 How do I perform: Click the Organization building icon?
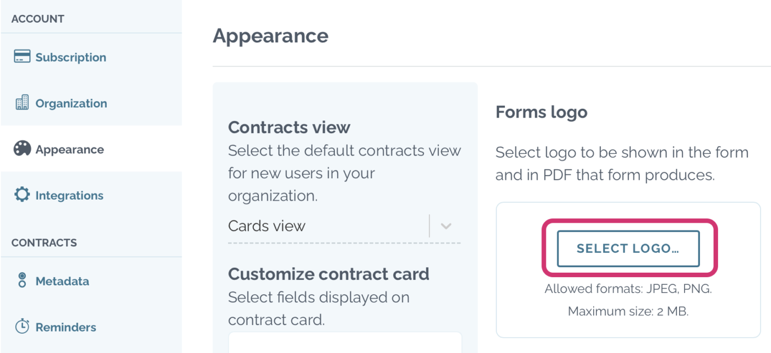21,102
